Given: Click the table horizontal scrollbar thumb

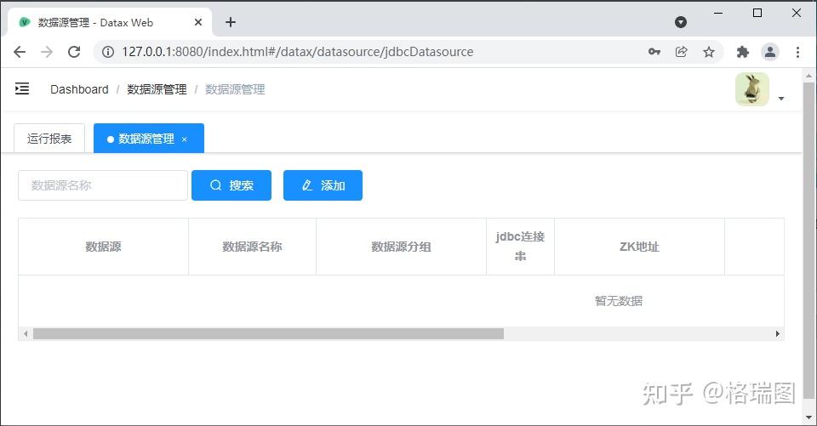Looking at the screenshot, I should [268, 334].
